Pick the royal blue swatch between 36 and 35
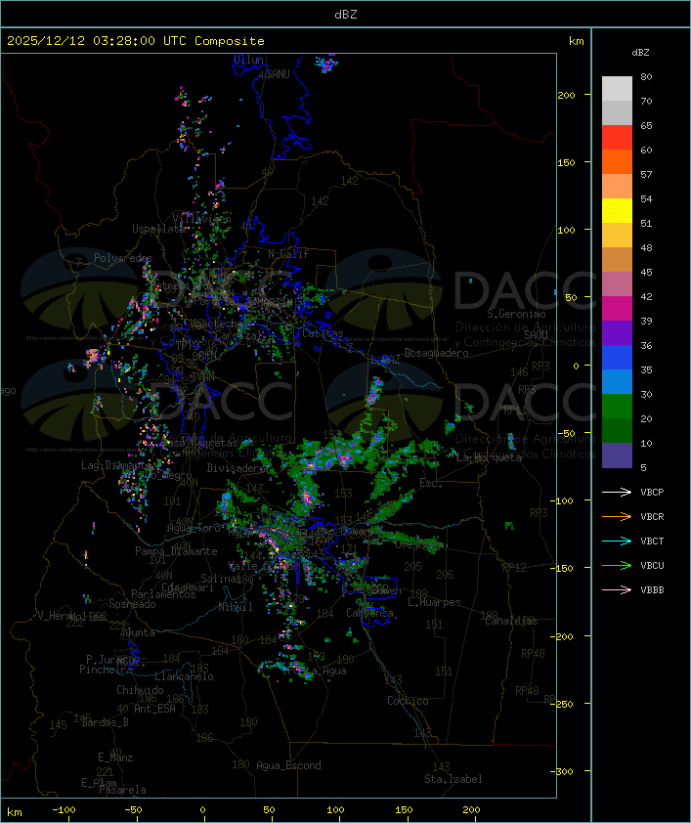691x823 pixels. (617, 357)
